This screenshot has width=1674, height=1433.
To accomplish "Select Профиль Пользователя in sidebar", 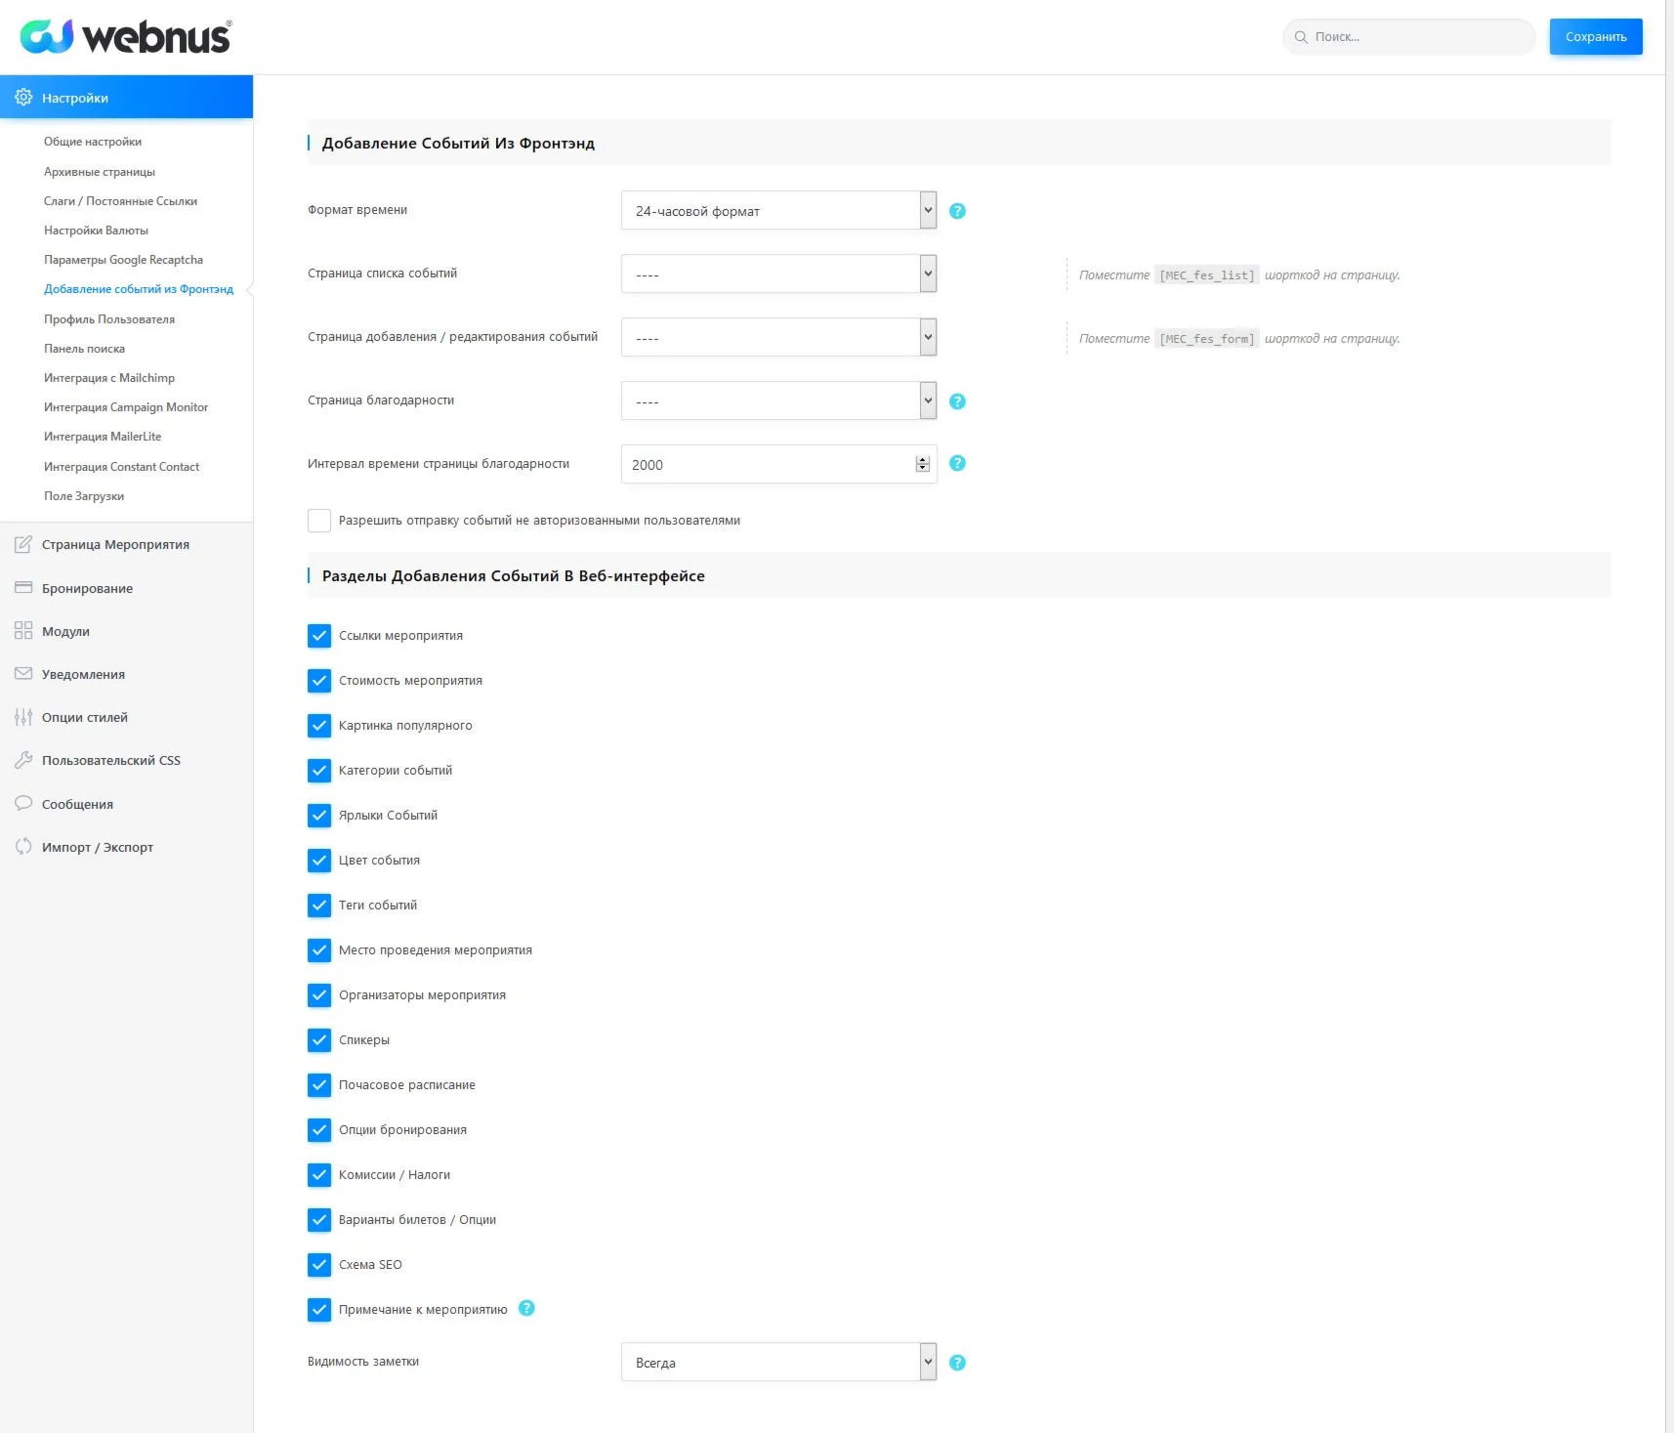I will [109, 319].
